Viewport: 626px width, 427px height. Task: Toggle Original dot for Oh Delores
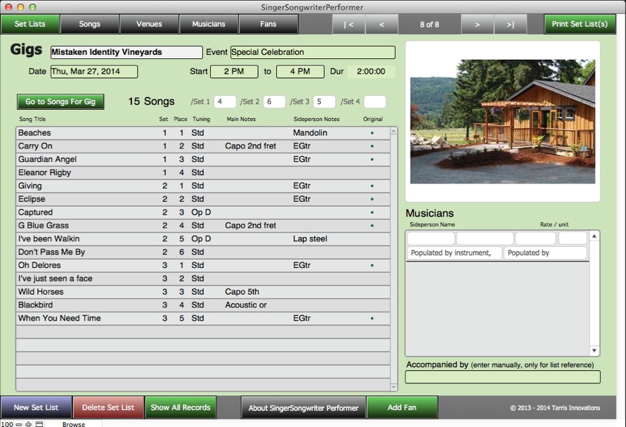[x=372, y=266]
